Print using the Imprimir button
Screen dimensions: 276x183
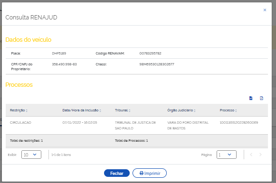tap(150, 173)
